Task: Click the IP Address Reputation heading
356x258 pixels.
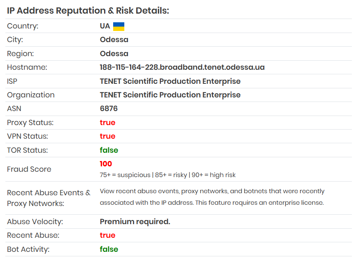Action: click(x=88, y=11)
